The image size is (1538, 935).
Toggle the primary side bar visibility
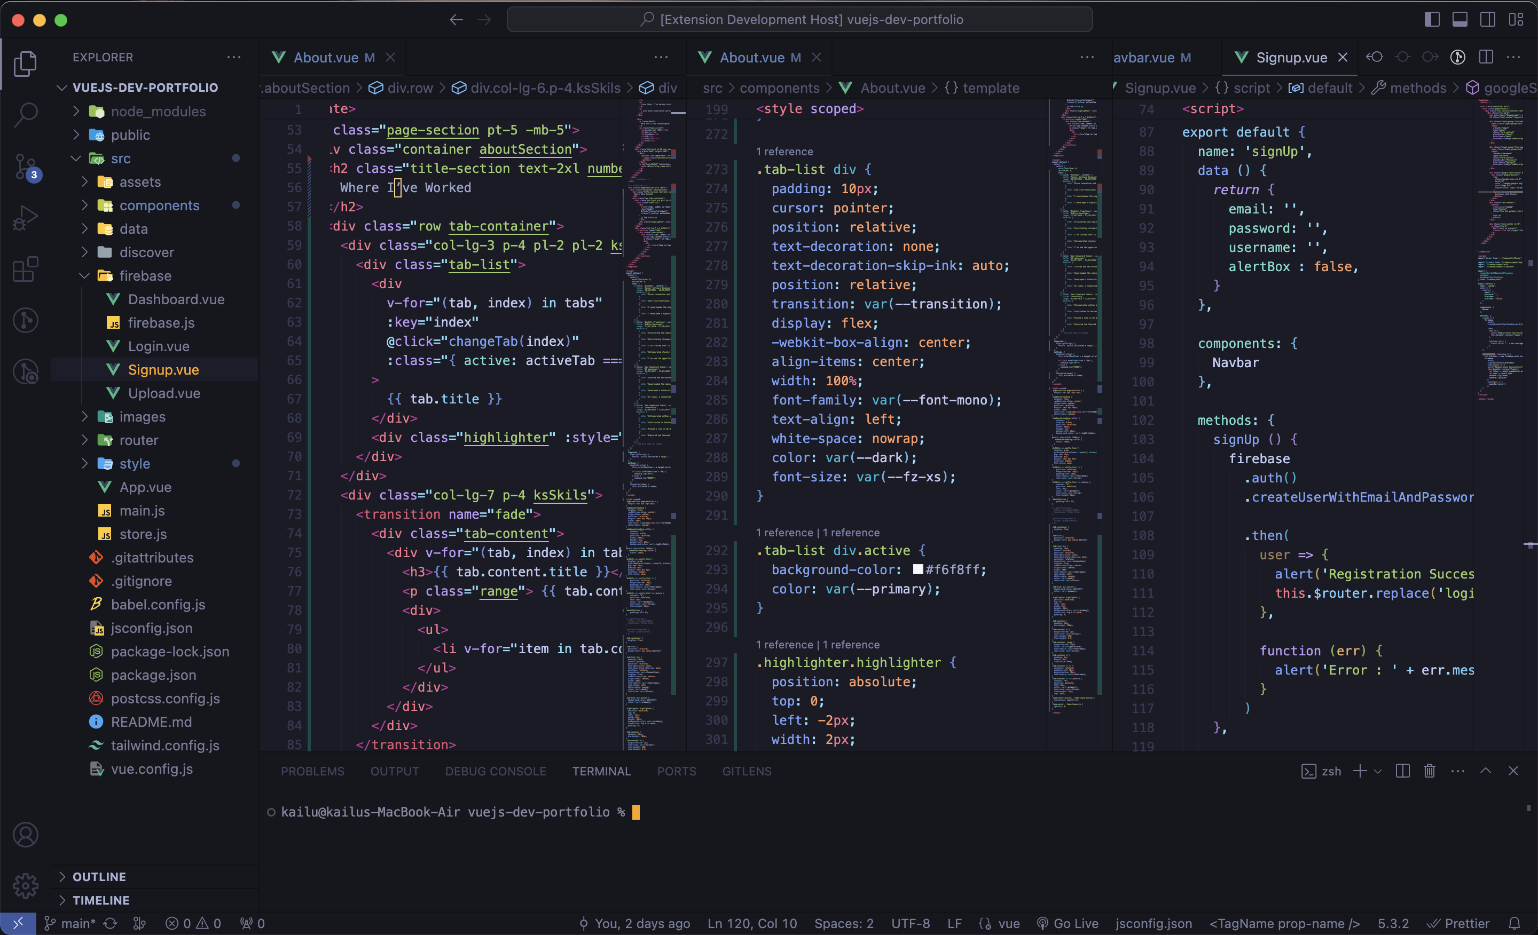1432,19
